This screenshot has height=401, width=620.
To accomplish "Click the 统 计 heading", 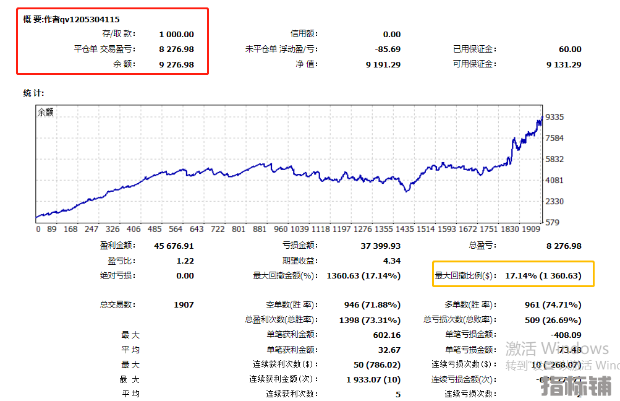I will coord(33,93).
